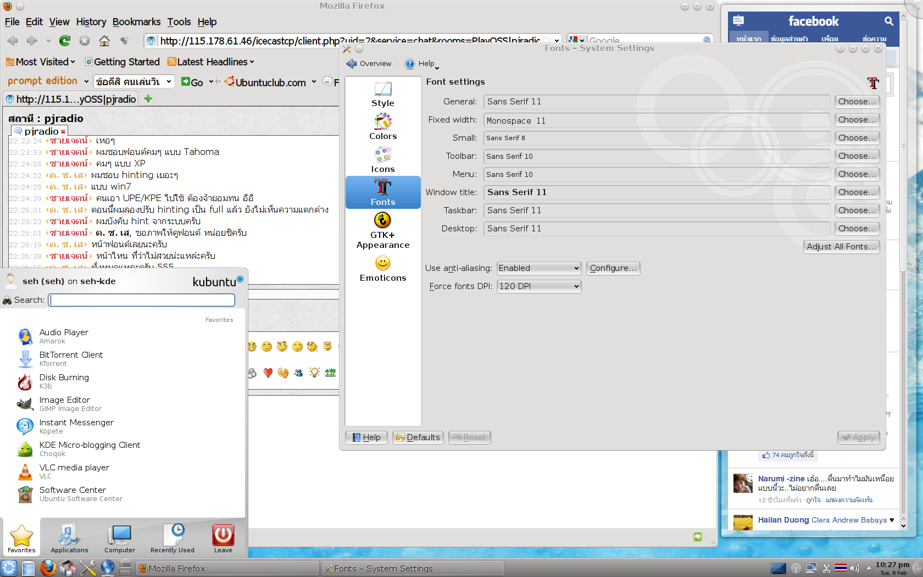Open the Ubuntuclub.com dropdown arrow
923x577 pixels.
[314, 82]
